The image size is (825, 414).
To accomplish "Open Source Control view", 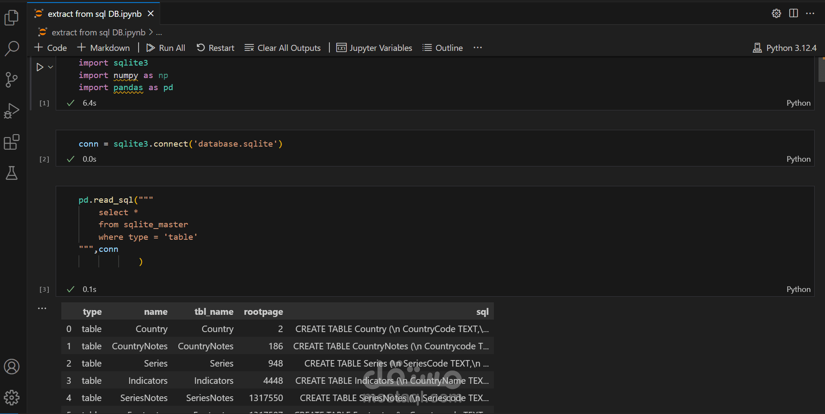I will (12, 80).
